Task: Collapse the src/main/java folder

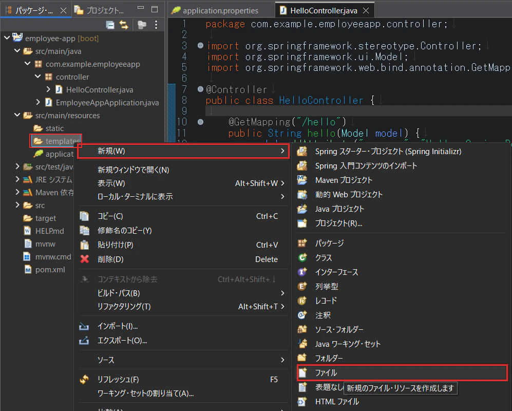Action: (x=17, y=51)
